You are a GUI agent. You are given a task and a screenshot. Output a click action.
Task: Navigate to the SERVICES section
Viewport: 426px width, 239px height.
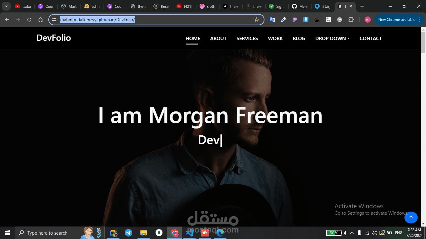(247, 38)
